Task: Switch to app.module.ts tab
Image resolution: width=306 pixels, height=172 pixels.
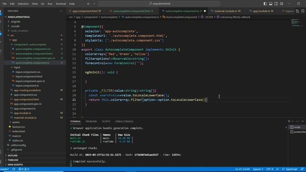Action: [262, 11]
